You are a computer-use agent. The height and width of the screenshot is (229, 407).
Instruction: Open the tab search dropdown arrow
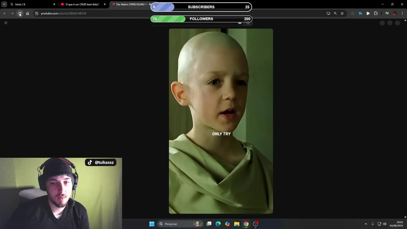[4, 4]
